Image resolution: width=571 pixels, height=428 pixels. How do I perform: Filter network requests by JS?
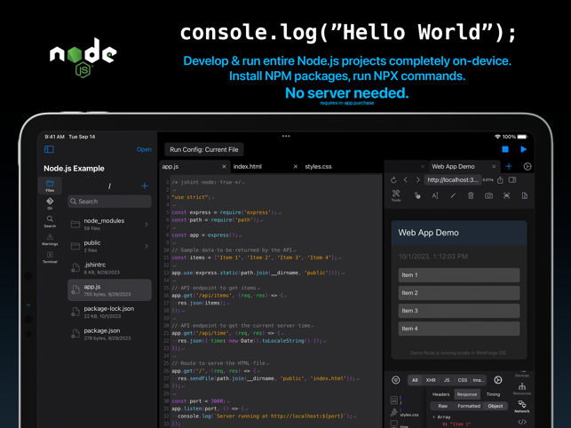tap(447, 380)
